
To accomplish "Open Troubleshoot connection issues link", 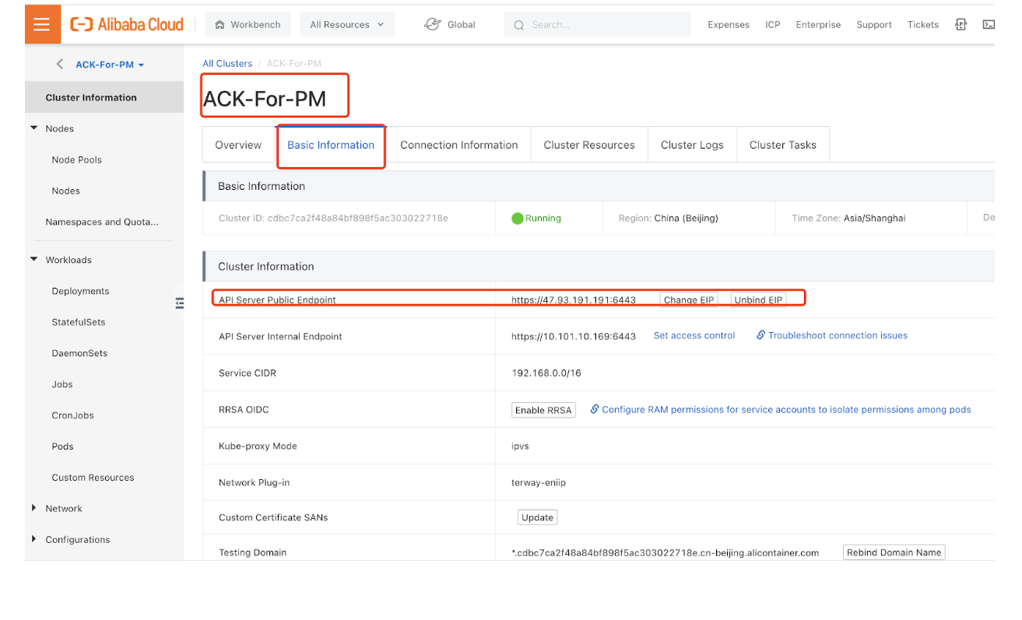I will pyautogui.click(x=837, y=336).
